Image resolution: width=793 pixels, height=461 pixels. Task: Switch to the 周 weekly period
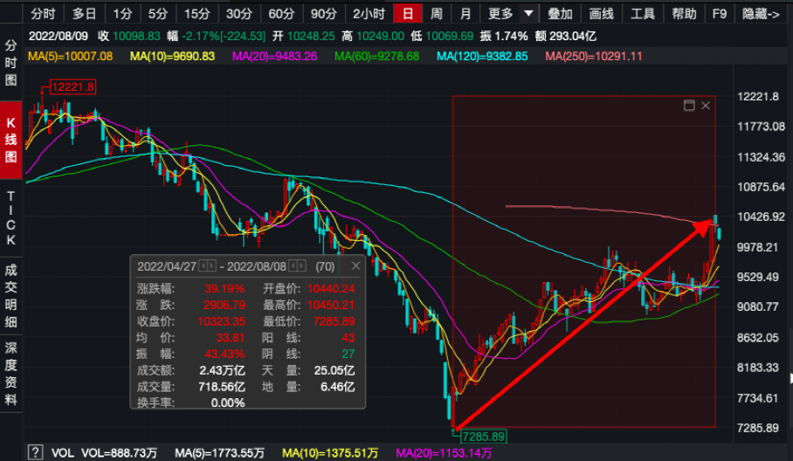tap(436, 14)
